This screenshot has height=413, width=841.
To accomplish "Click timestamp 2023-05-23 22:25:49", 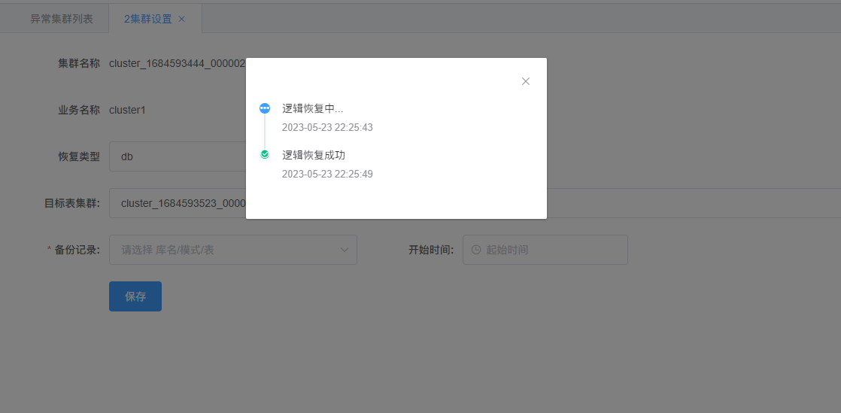I will click(x=327, y=175).
